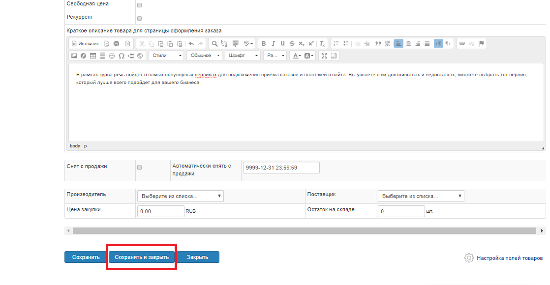Insert a link using the chain icon
550x285 pixels.
pyautogui.click(x=462, y=43)
